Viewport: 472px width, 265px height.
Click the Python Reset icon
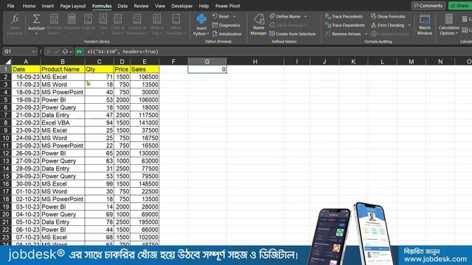pyautogui.click(x=215, y=16)
